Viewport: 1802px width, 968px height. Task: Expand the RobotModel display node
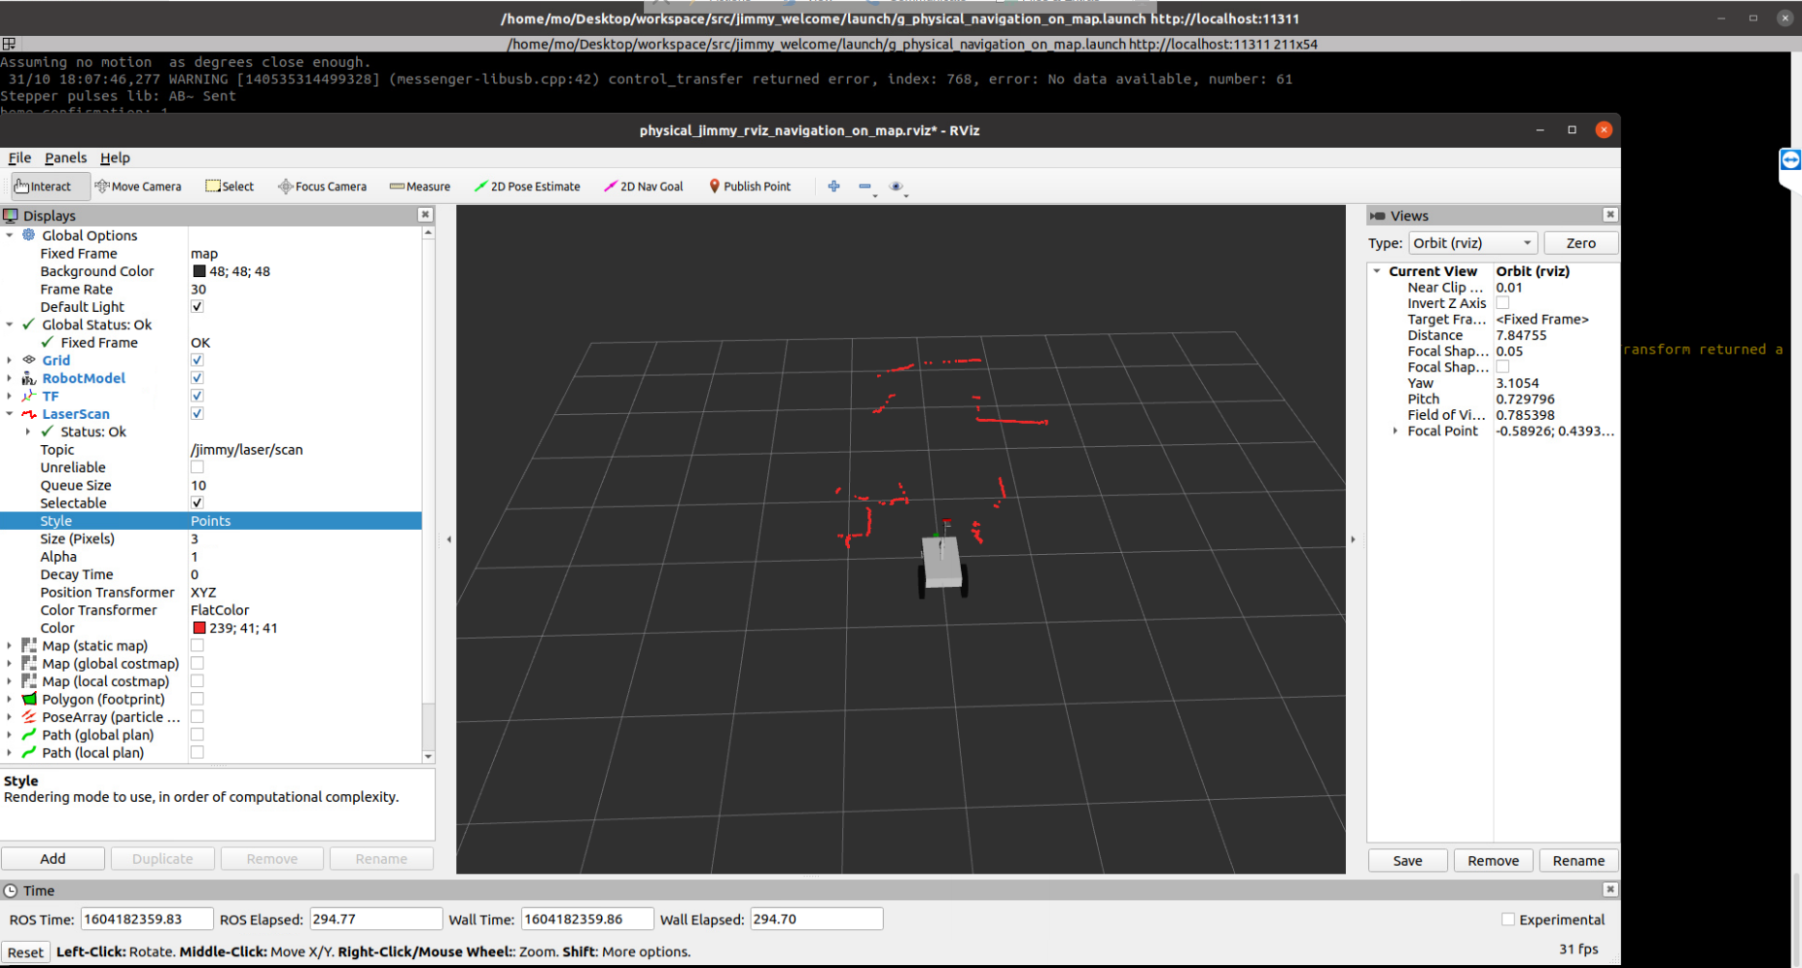click(x=10, y=378)
